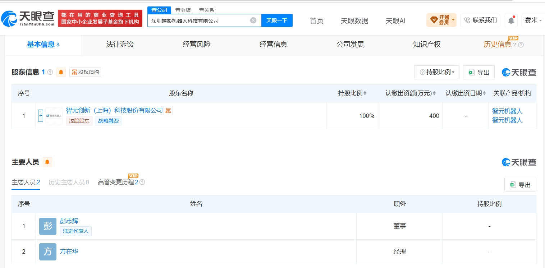Open first 智元机器人 related product link
Viewport: 545px width, 268px height.
pyautogui.click(x=507, y=111)
